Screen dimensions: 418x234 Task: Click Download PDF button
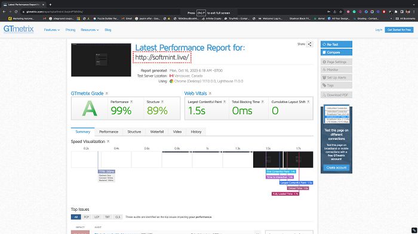(336, 95)
